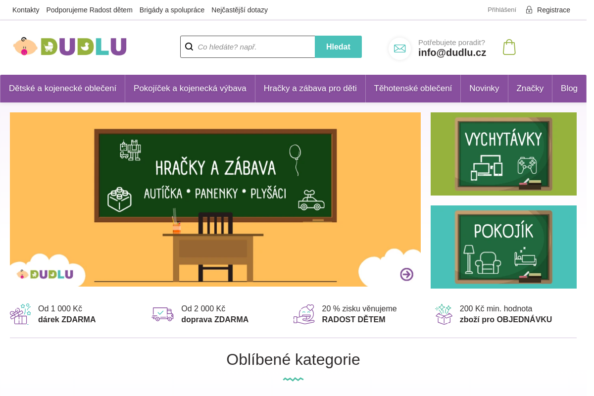Open the Novinky menu item

point(484,89)
